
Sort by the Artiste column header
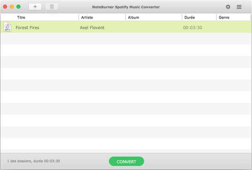pos(87,17)
